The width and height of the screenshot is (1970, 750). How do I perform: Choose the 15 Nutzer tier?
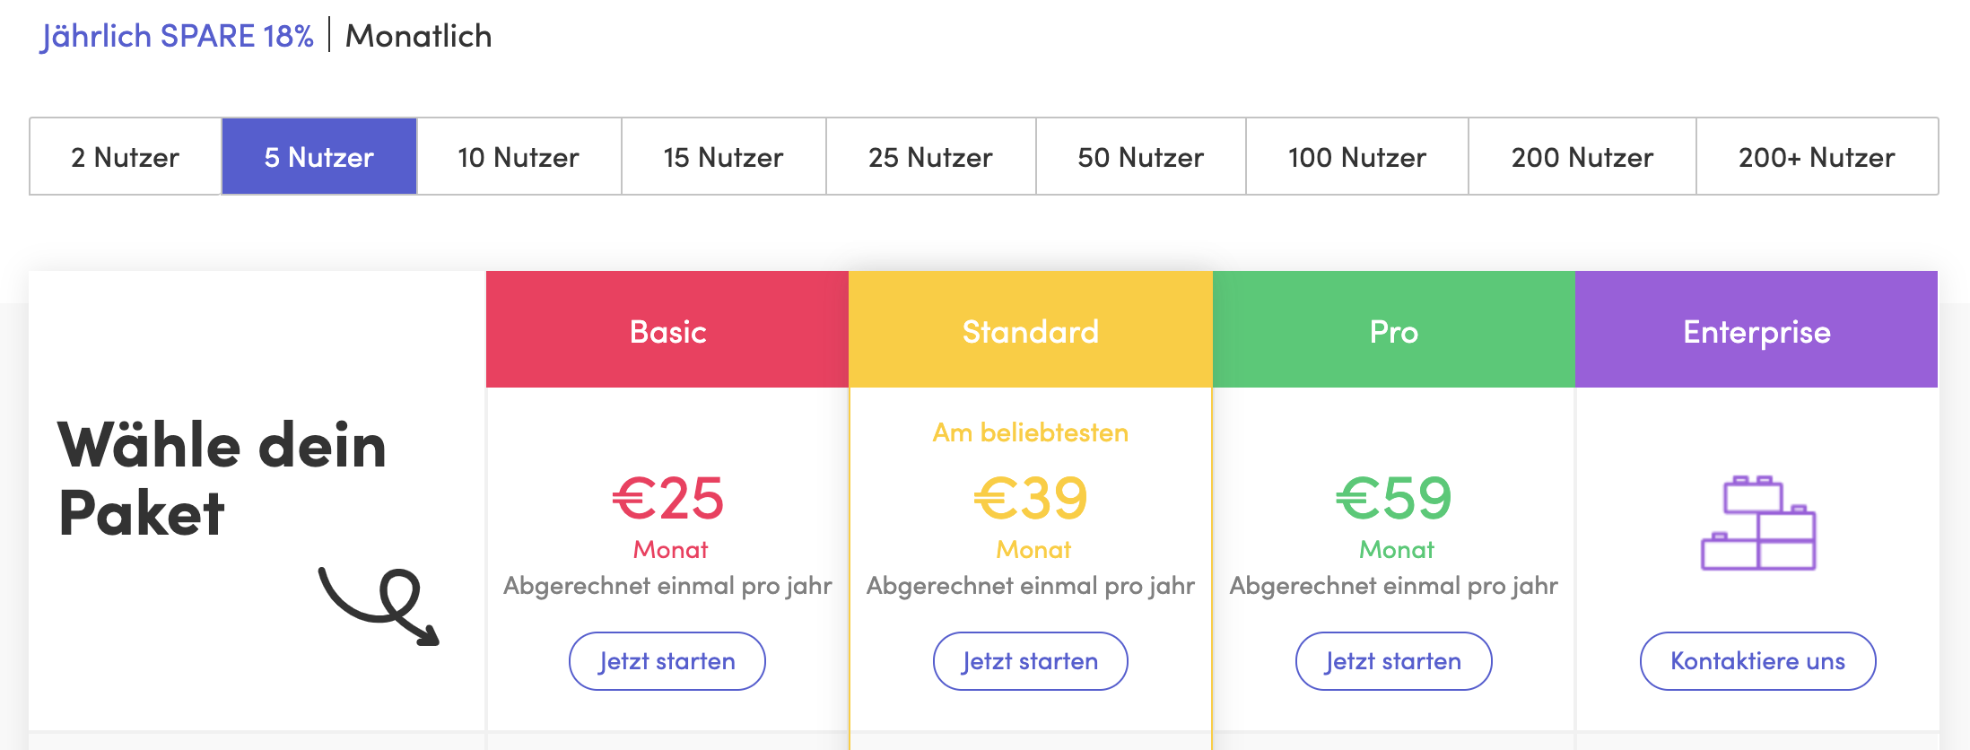coord(723,157)
